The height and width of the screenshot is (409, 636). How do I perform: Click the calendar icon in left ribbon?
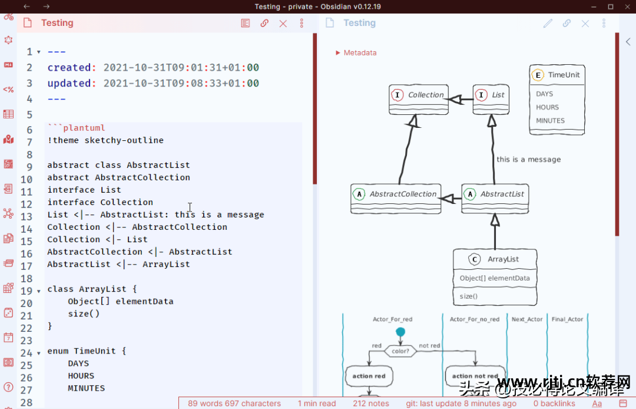(x=8, y=338)
